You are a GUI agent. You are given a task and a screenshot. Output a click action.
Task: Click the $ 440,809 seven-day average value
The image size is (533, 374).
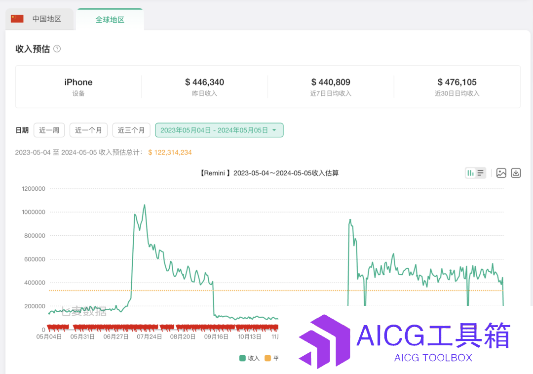coord(331,82)
